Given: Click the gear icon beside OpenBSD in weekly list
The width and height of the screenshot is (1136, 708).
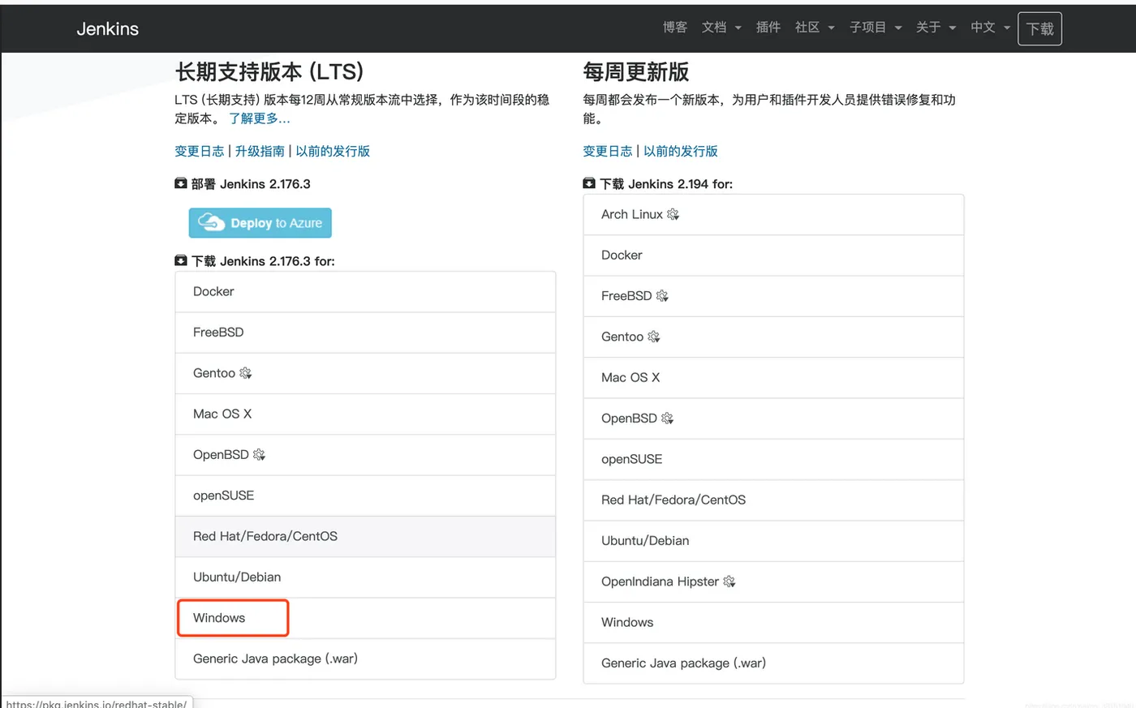Looking at the screenshot, I should click(668, 418).
